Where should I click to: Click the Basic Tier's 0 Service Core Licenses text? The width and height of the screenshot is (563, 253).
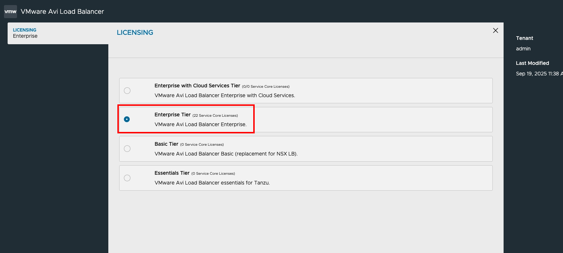pos(202,145)
